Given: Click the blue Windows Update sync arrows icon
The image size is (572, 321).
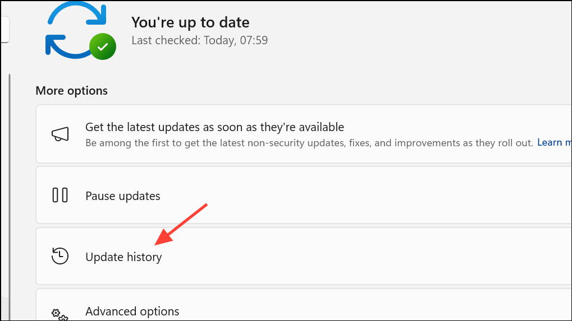Looking at the screenshot, I should pyautogui.click(x=76, y=31).
